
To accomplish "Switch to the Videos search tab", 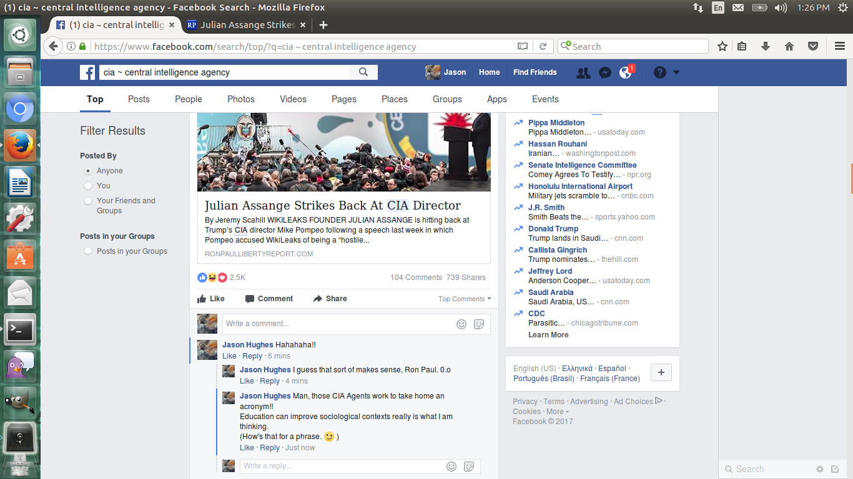I will click(293, 99).
